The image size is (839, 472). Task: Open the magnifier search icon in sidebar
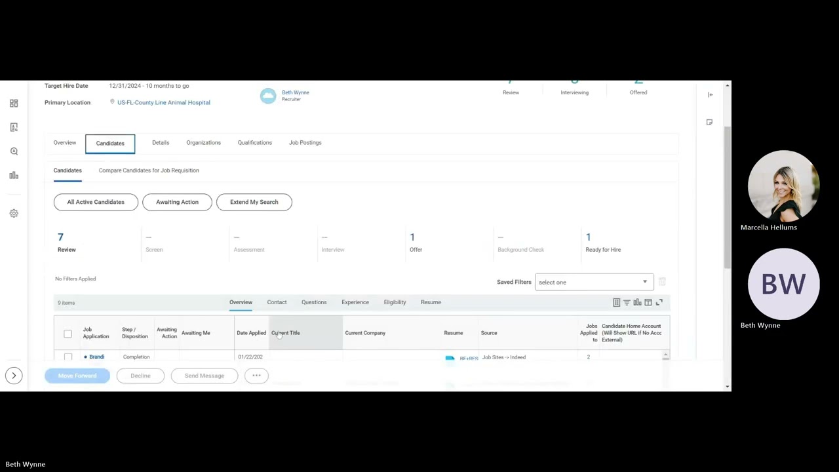(x=14, y=151)
